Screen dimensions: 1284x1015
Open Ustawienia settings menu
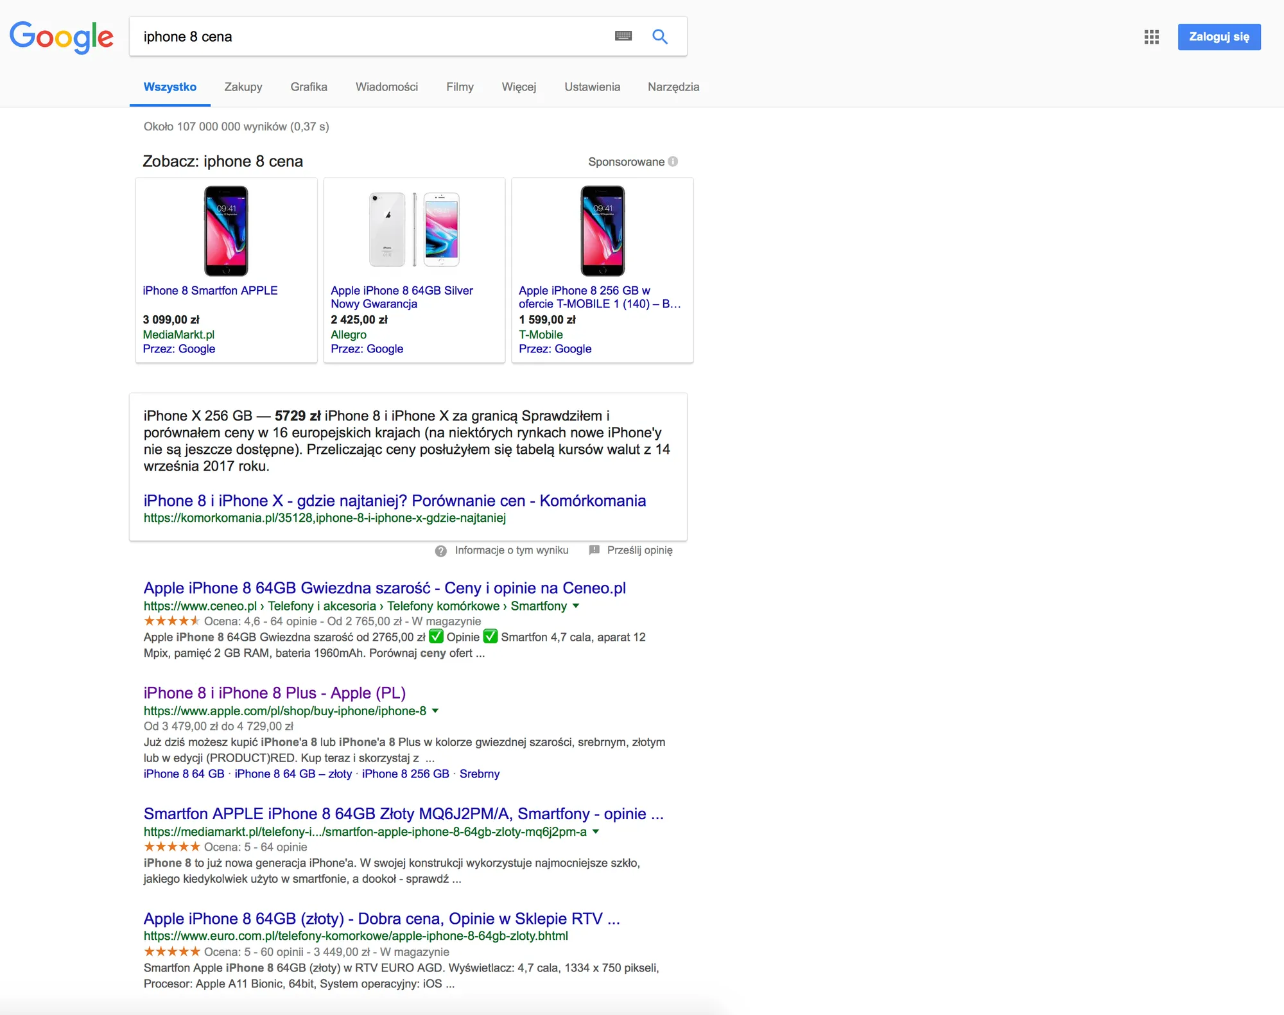592,87
